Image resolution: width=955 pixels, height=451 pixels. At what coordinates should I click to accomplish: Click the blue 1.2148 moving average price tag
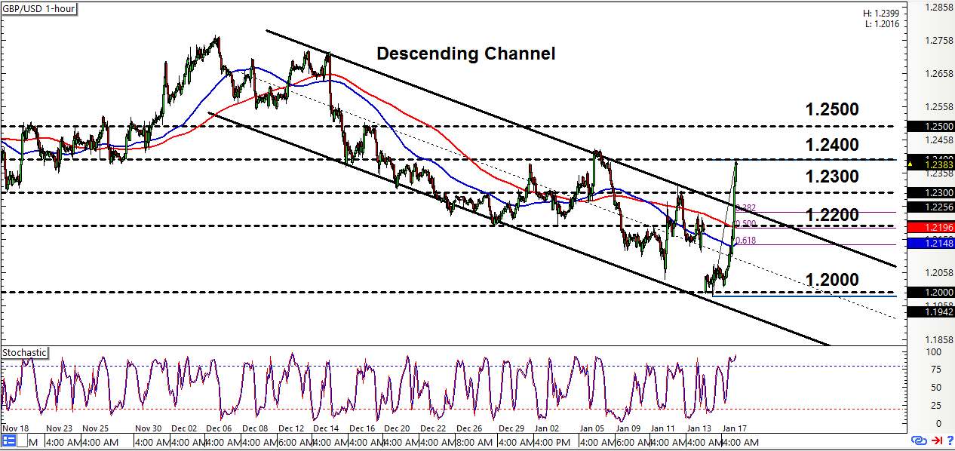pos(931,243)
